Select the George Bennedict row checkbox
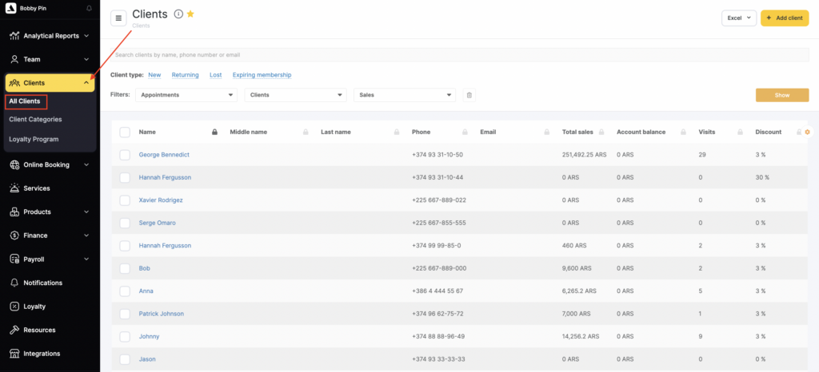Image resolution: width=819 pixels, height=372 pixels. [x=125, y=154]
